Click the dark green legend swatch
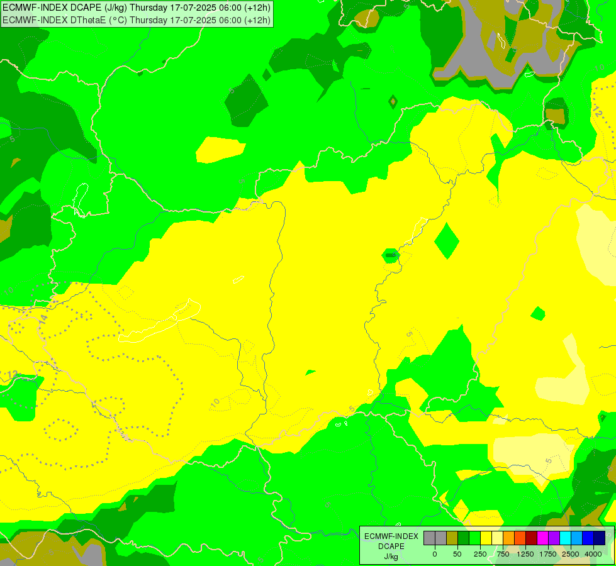 464,538
